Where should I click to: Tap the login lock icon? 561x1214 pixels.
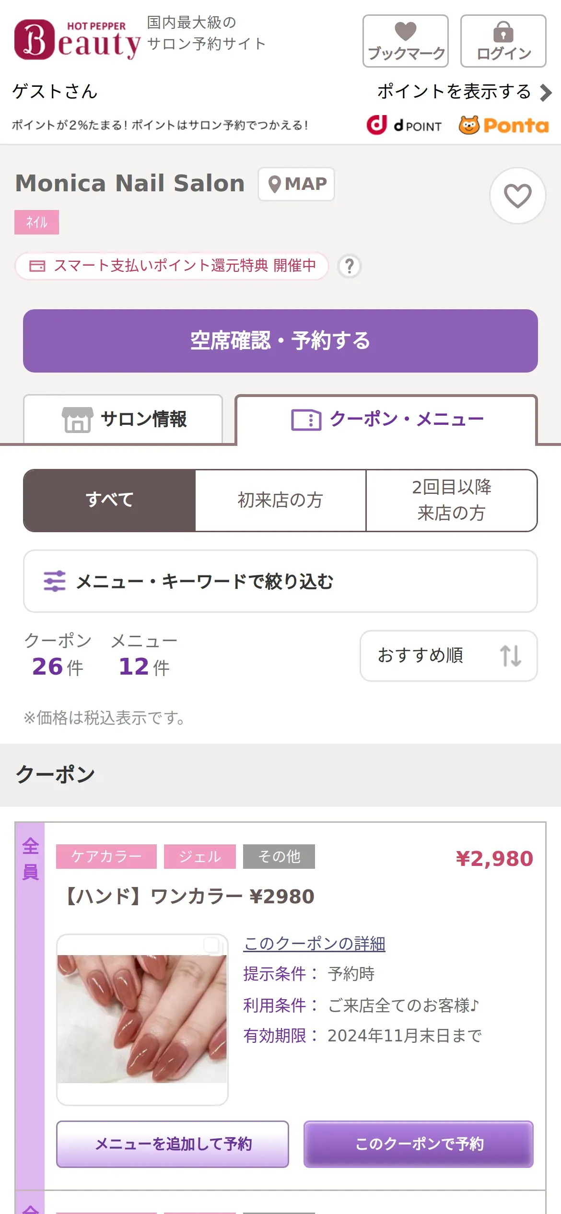(503, 41)
